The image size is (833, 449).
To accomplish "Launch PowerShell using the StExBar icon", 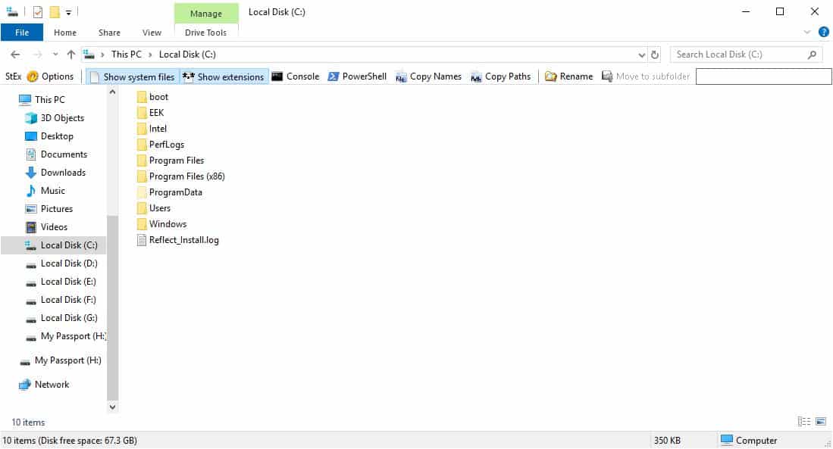I will (355, 76).
